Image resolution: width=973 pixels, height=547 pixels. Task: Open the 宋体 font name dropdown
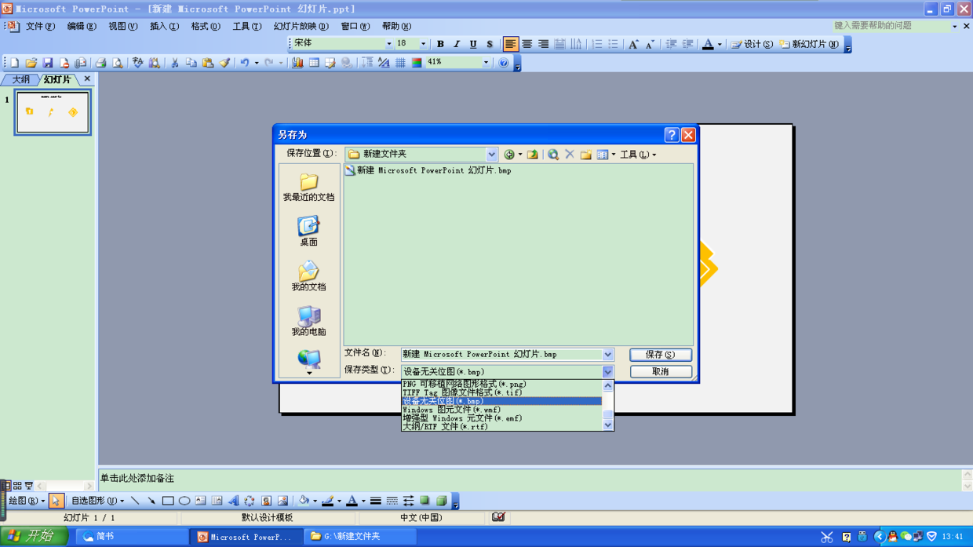[x=388, y=44]
